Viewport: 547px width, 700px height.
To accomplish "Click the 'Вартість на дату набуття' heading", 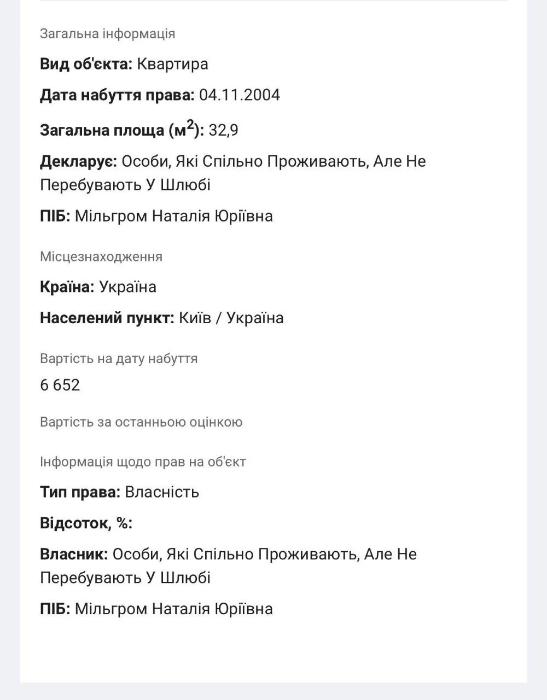I will pyautogui.click(x=119, y=359).
